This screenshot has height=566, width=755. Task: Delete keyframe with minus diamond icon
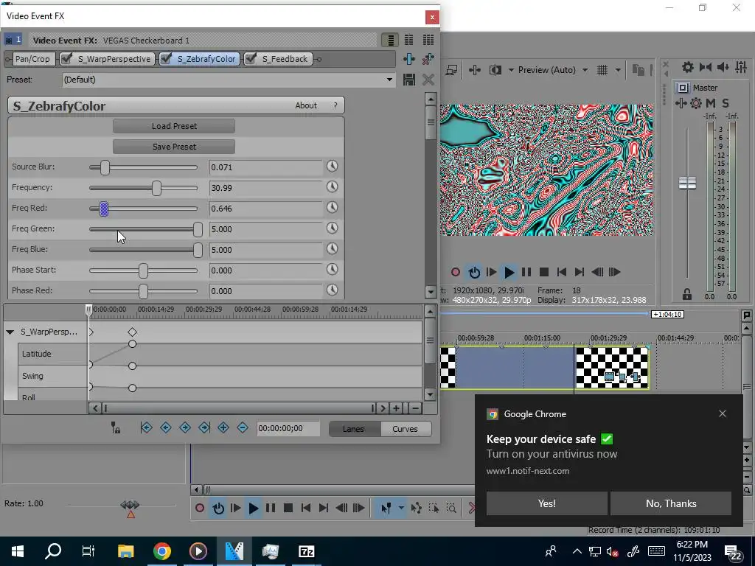tap(243, 428)
